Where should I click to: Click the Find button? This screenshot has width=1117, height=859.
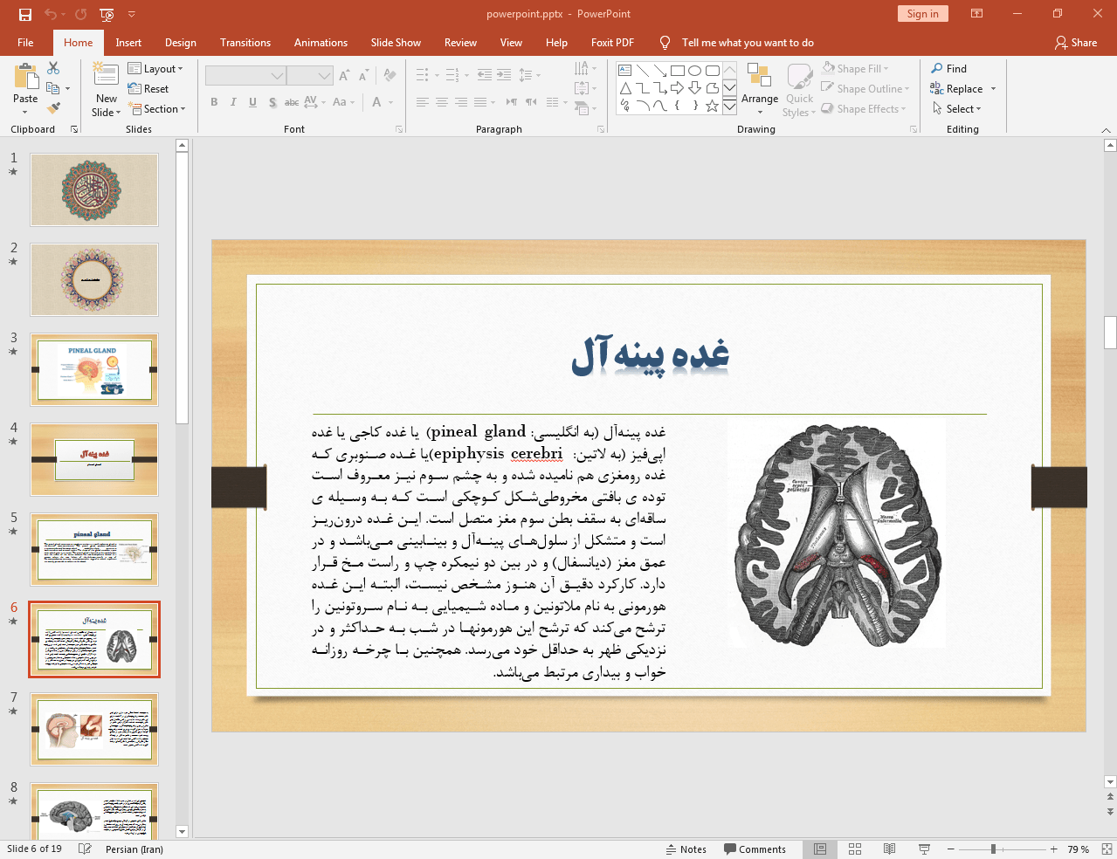coord(949,69)
